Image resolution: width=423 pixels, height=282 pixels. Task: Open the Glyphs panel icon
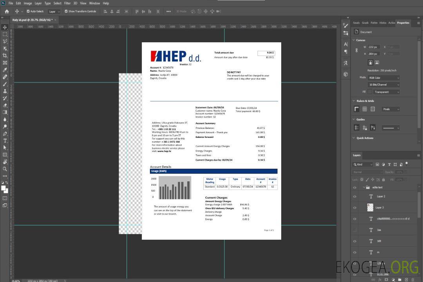(345, 63)
